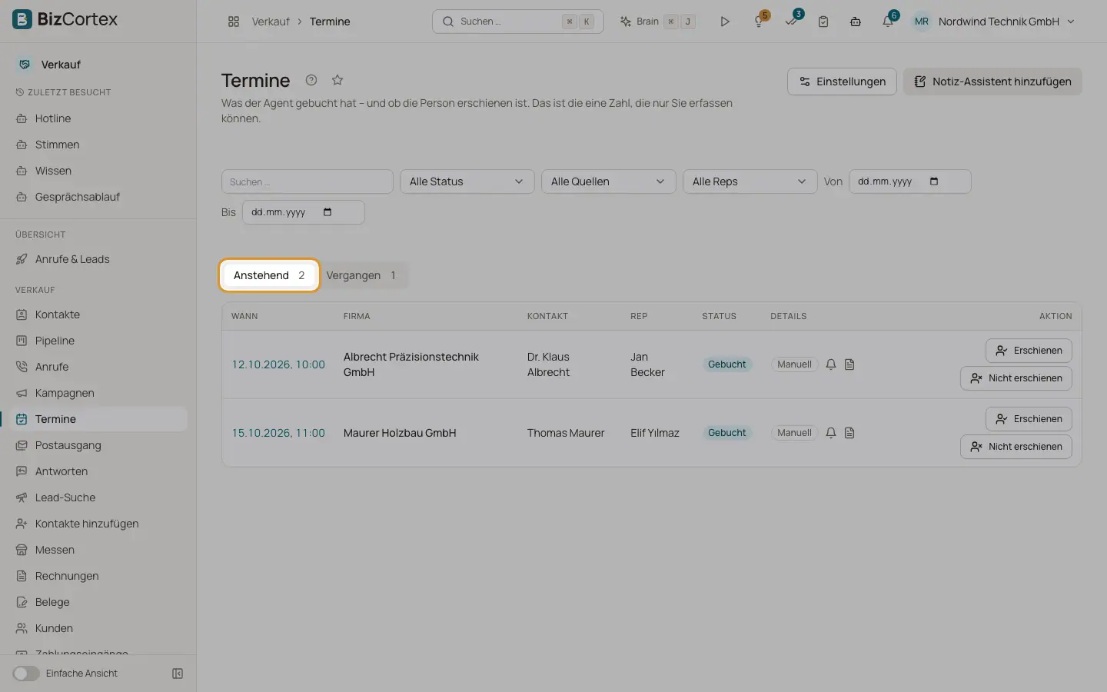Image resolution: width=1107 pixels, height=692 pixels.
Task: Click reminder bell in Maurer Holzbau row
Action: pos(831,433)
